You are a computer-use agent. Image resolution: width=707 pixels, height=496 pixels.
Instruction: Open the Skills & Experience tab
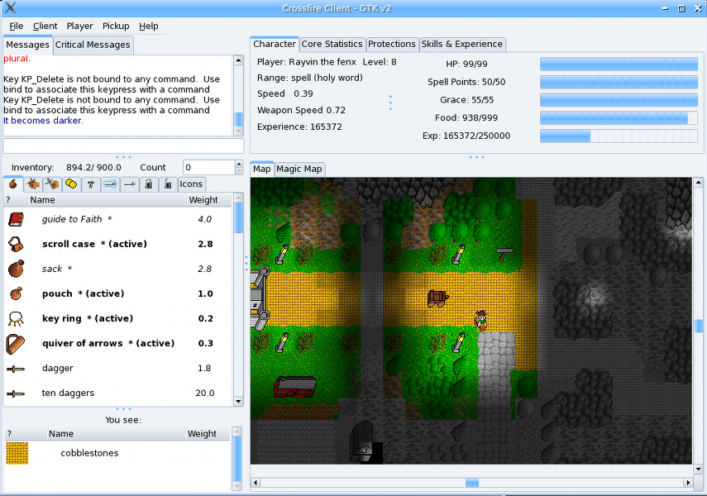tap(461, 44)
